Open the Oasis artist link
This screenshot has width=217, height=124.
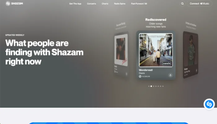[x=142, y=73]
